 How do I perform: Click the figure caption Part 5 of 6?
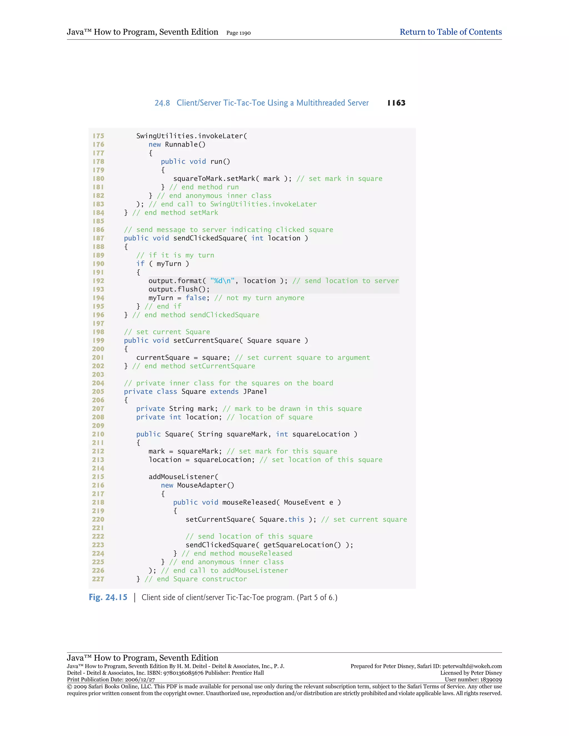[317, 597]
